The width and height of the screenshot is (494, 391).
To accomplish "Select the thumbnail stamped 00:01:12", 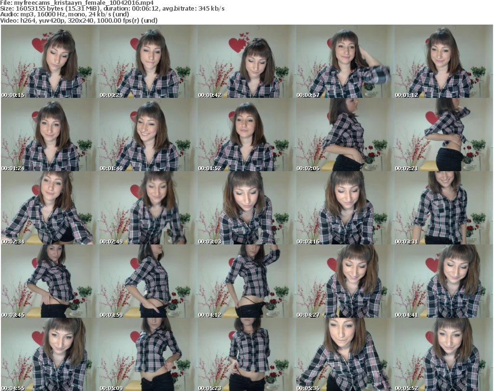I will tap(443, 61).
